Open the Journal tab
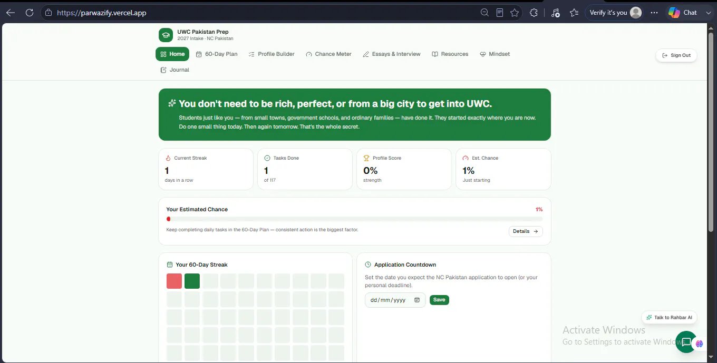Viewport: 717px width, 363px height. pos(175,70)
